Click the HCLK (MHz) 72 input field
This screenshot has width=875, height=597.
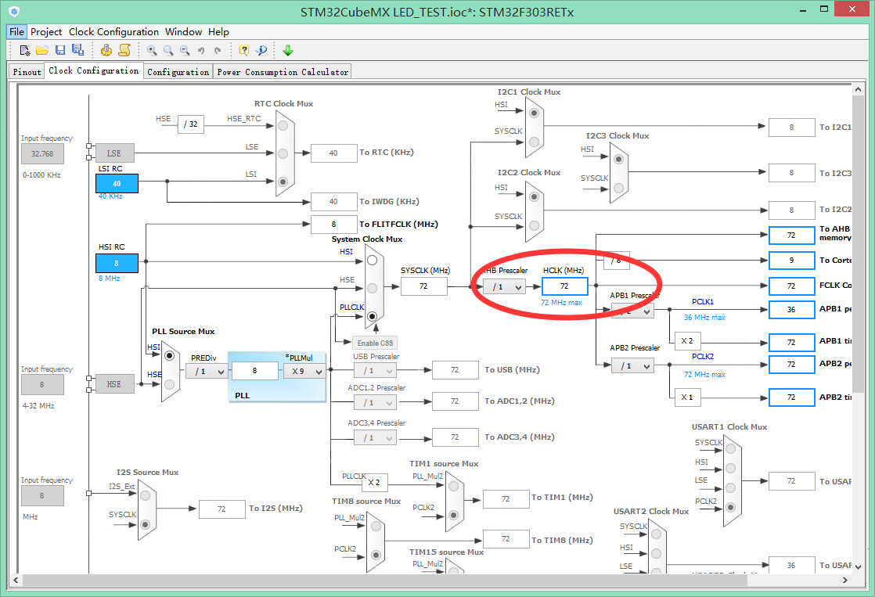pos(565,286)
